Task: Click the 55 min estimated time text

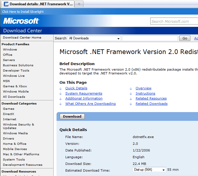Action: tap(173, 170)
